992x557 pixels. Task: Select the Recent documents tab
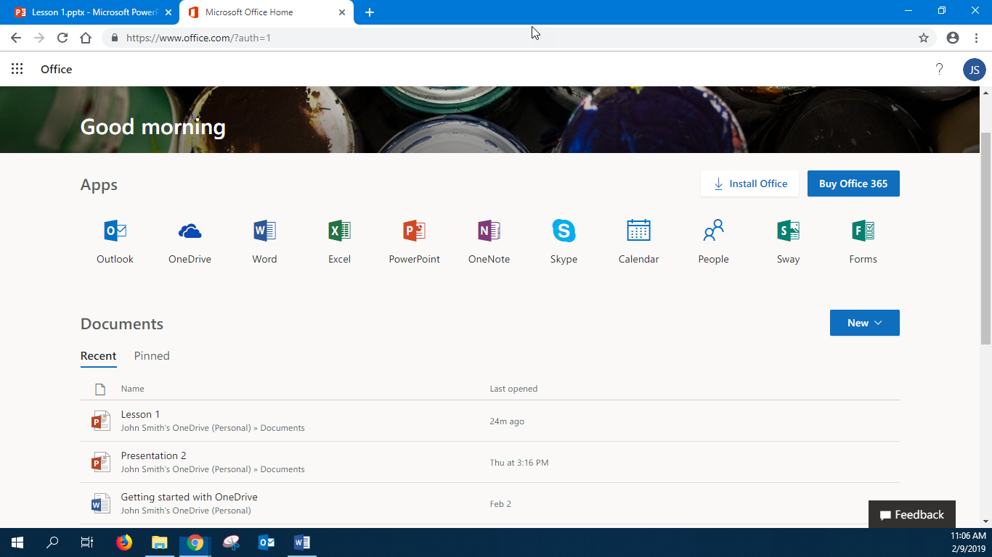coord(98,356)
